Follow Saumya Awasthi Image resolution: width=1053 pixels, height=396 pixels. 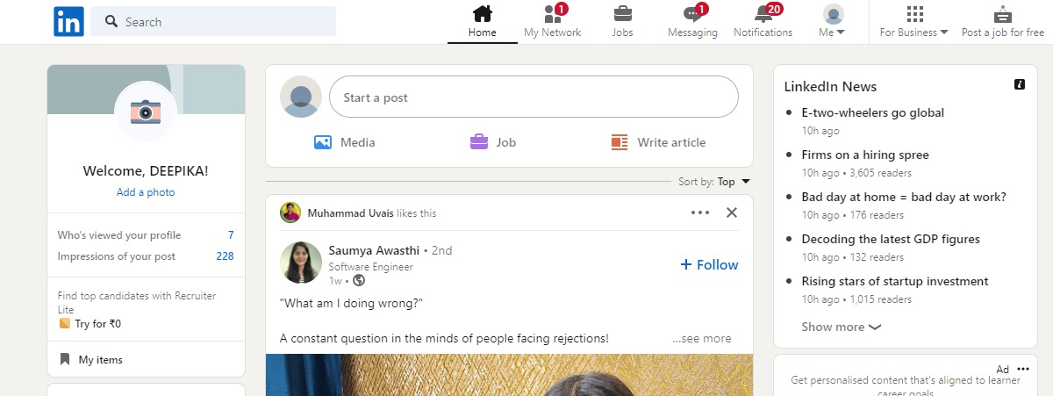click(x=709, y=264)
